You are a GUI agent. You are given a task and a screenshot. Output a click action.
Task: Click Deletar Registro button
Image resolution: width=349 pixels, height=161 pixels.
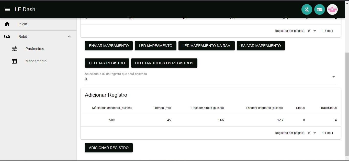tap(107, 63)
